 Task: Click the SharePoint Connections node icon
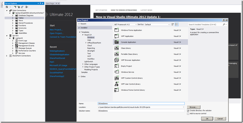point(11,56)
